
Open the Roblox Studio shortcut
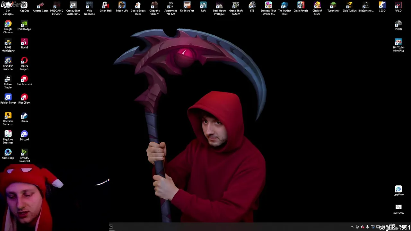(8, 82)
